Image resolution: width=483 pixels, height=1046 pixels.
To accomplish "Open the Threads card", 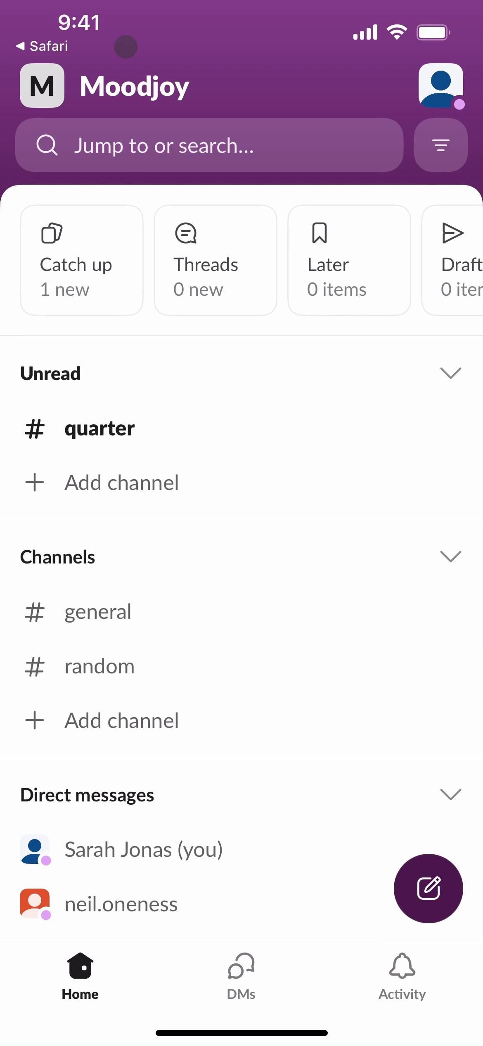I will [x=215, y=260].
